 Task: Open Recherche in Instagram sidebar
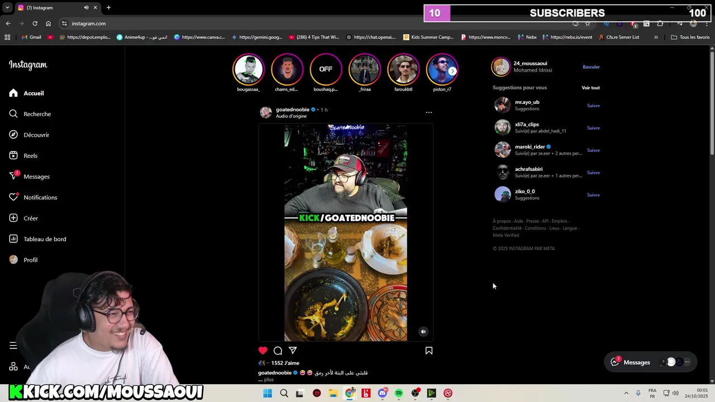(30, 114)
